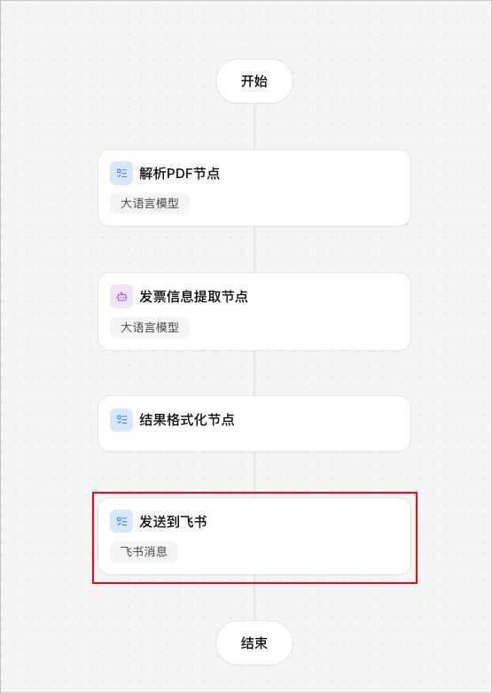Select connector between 发送到飞书 and 结束
The height and width of the screenshot is (693, 492).
coord(254,598)
